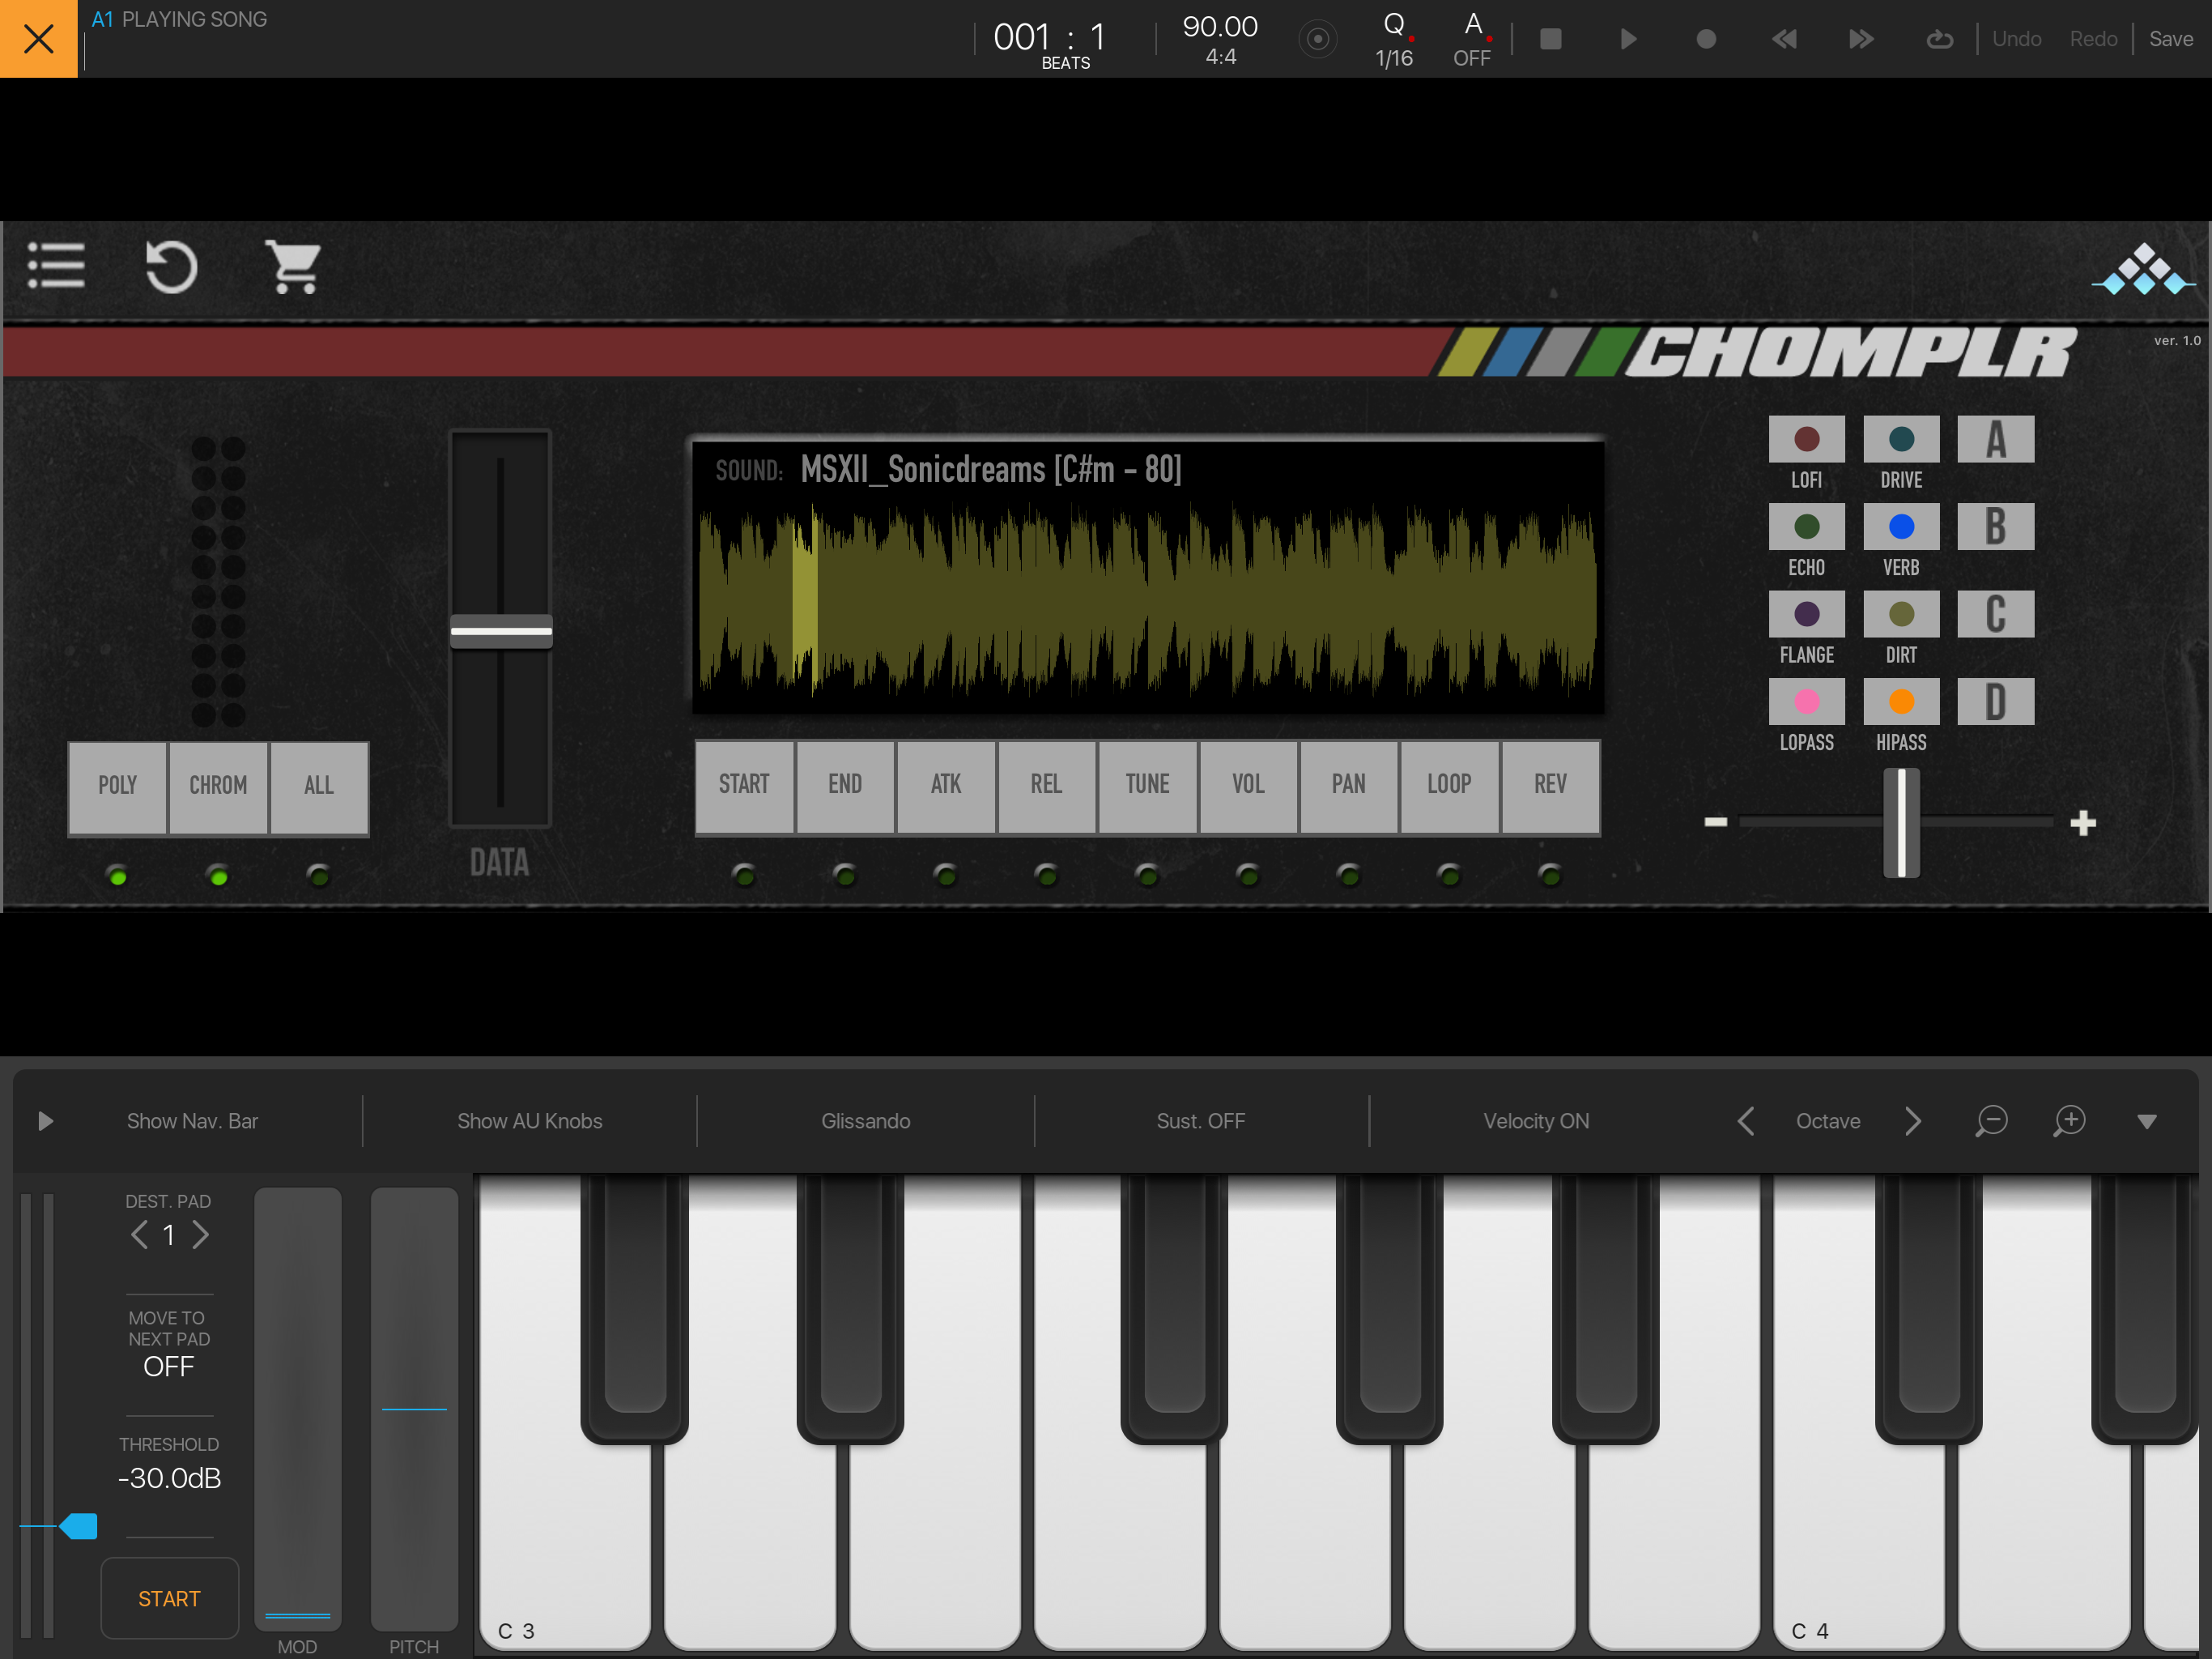Select the TUNE parameter tab
Viewport: 2212px width, 1659px height.
click(x=1147, y=784)
